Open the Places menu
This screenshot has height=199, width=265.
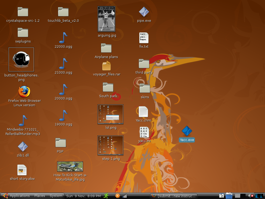pyautogui.click(x=40, y=196)
